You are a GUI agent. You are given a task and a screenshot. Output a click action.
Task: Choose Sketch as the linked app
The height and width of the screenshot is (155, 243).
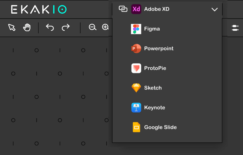(167, 88)
